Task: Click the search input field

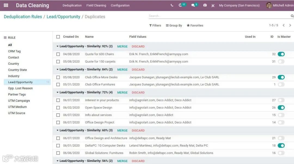Action: (219, 16)
